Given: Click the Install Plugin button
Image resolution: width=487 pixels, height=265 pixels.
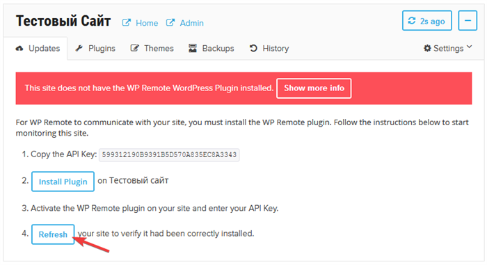Looking at the screenshot, I should pyautogui.click(x=63, y=182).
